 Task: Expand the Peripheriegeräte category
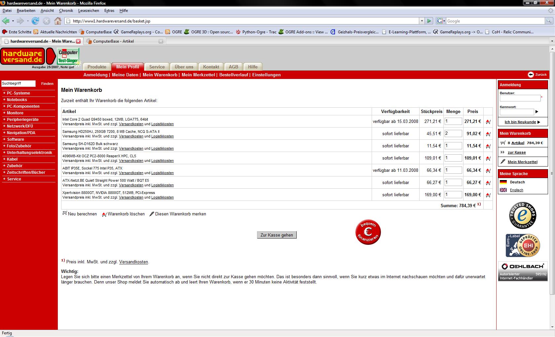click(x=22, y=120)
